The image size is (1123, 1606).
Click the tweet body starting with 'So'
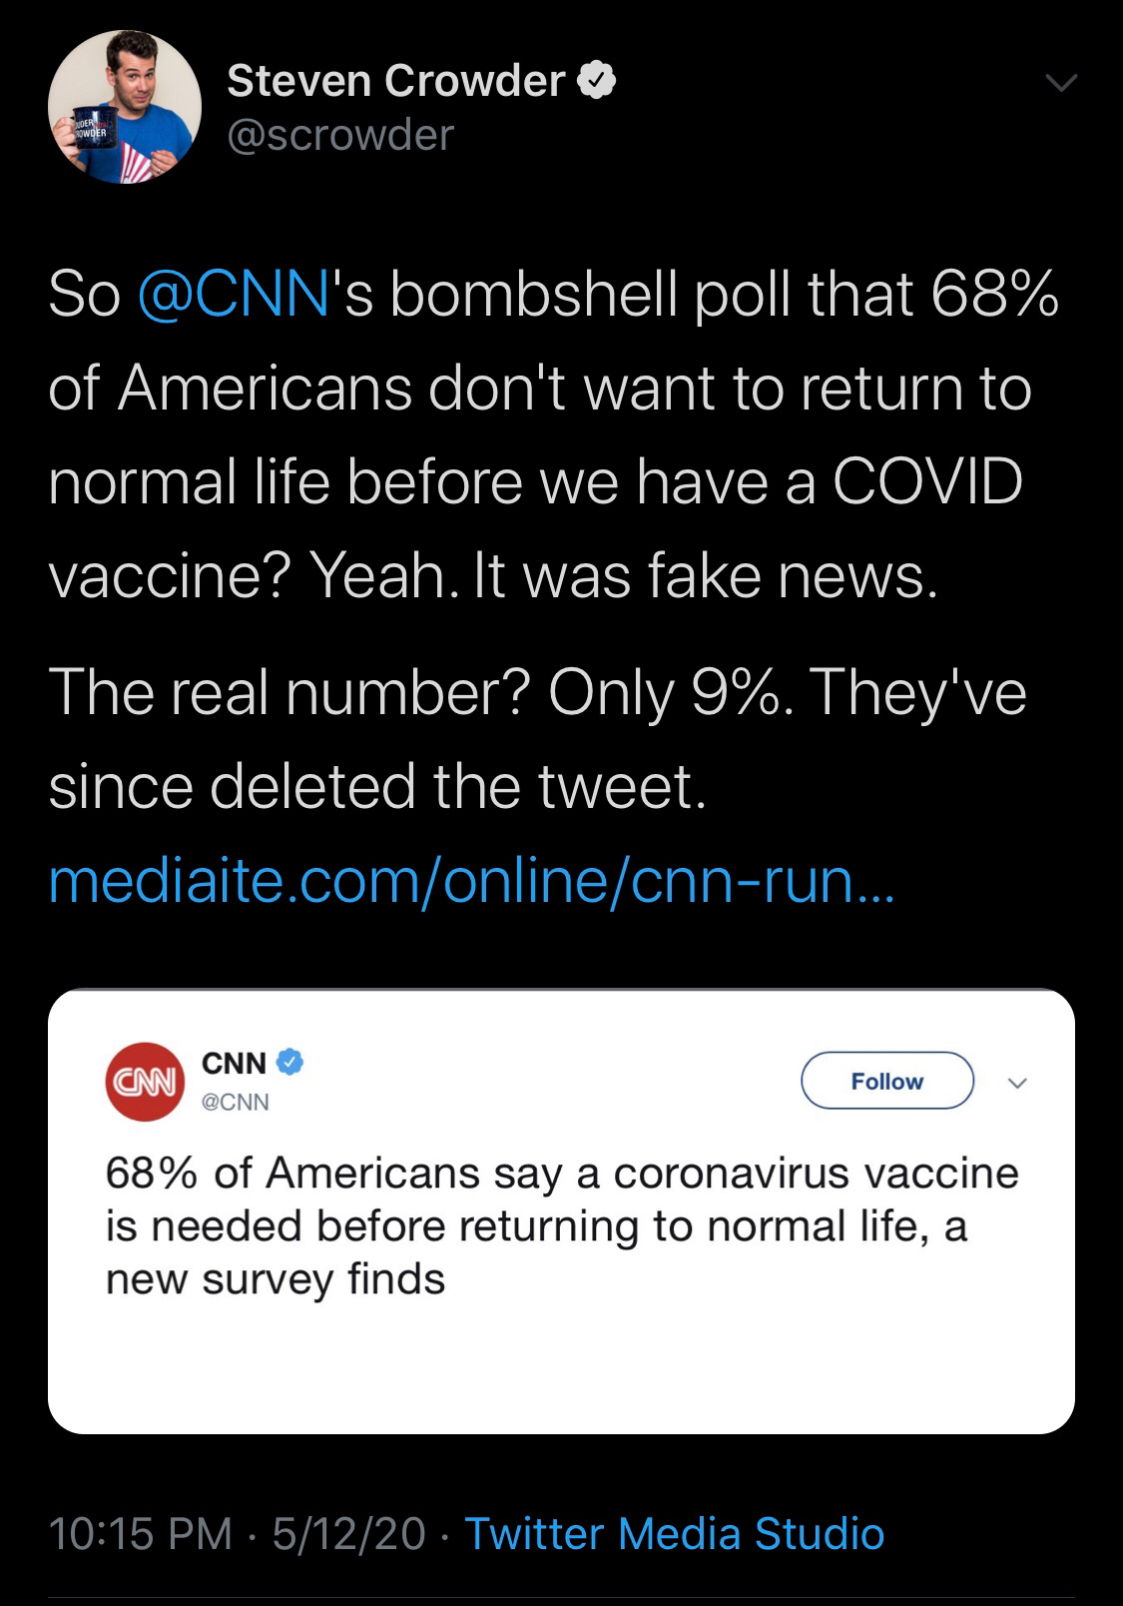click(x=553, y=435)
